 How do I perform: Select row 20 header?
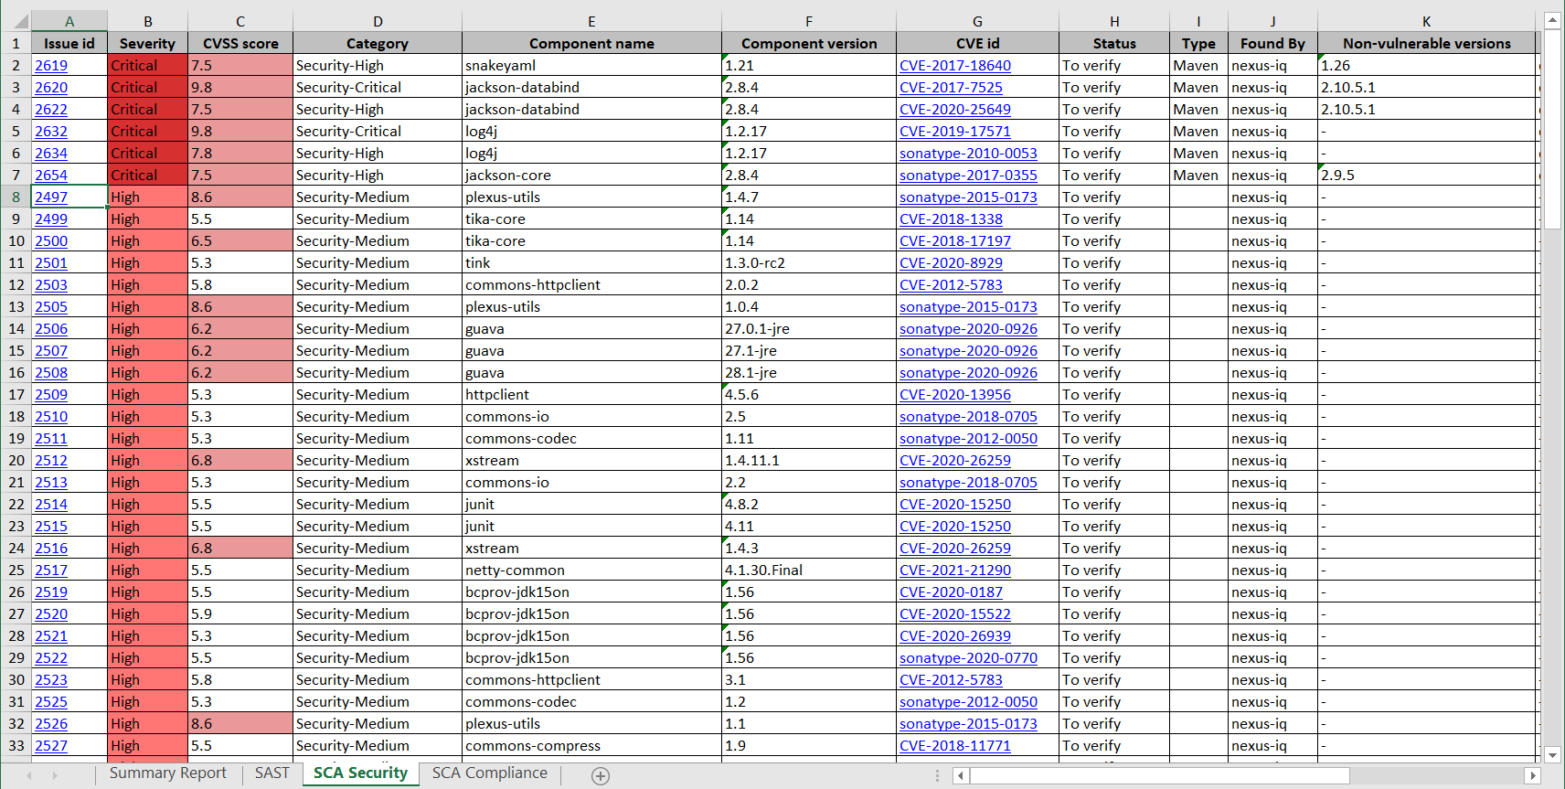pyautogui.click(x=16, y=461)
